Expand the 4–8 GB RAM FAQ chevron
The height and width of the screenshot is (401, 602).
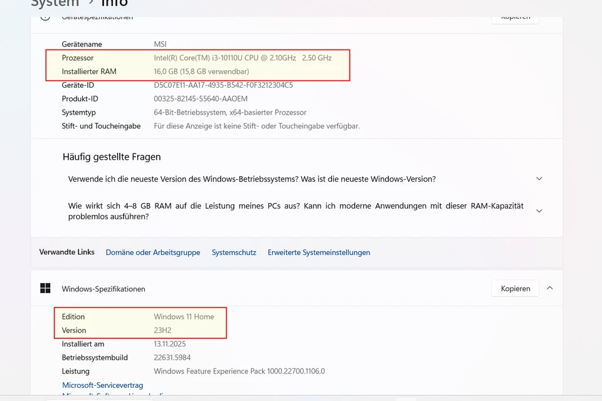(x=539, y=211)
